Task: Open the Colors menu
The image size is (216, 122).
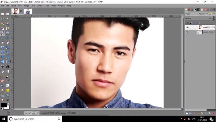Action: (x=40, y=6)
